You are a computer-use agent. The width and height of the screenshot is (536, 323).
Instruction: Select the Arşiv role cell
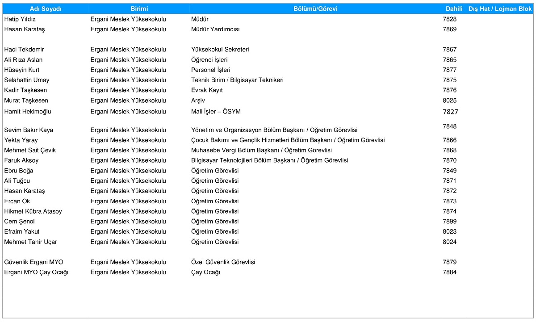pos(198,101)
